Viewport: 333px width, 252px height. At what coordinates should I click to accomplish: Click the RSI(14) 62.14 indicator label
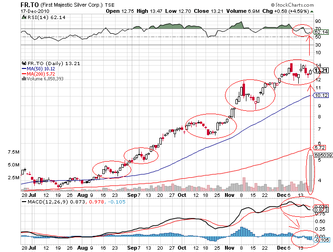46,18
